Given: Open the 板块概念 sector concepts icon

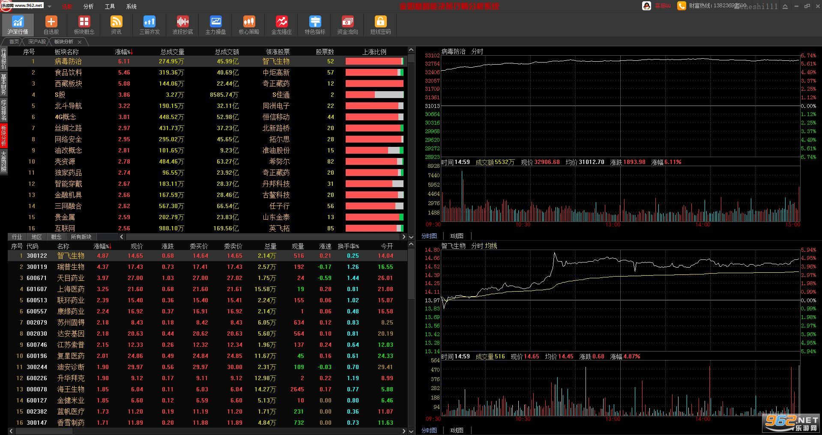Looking at the screenshot, I should 84,24.
